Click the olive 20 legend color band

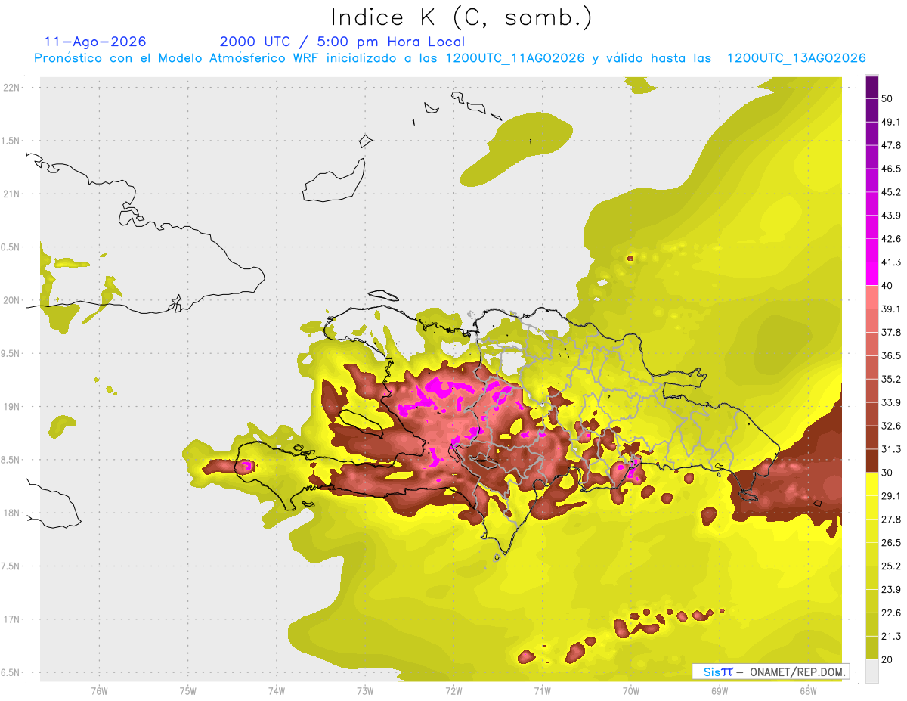(871, 648)
